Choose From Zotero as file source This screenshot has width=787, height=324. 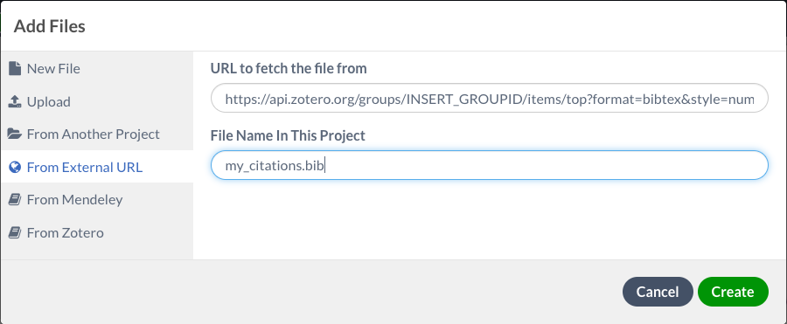66,232
